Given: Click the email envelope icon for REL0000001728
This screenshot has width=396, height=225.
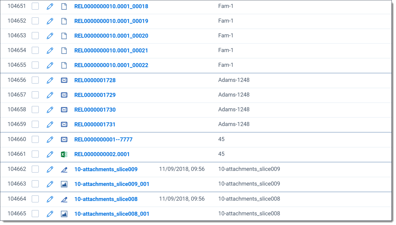Looking at the screenshot, I should 64,80.
